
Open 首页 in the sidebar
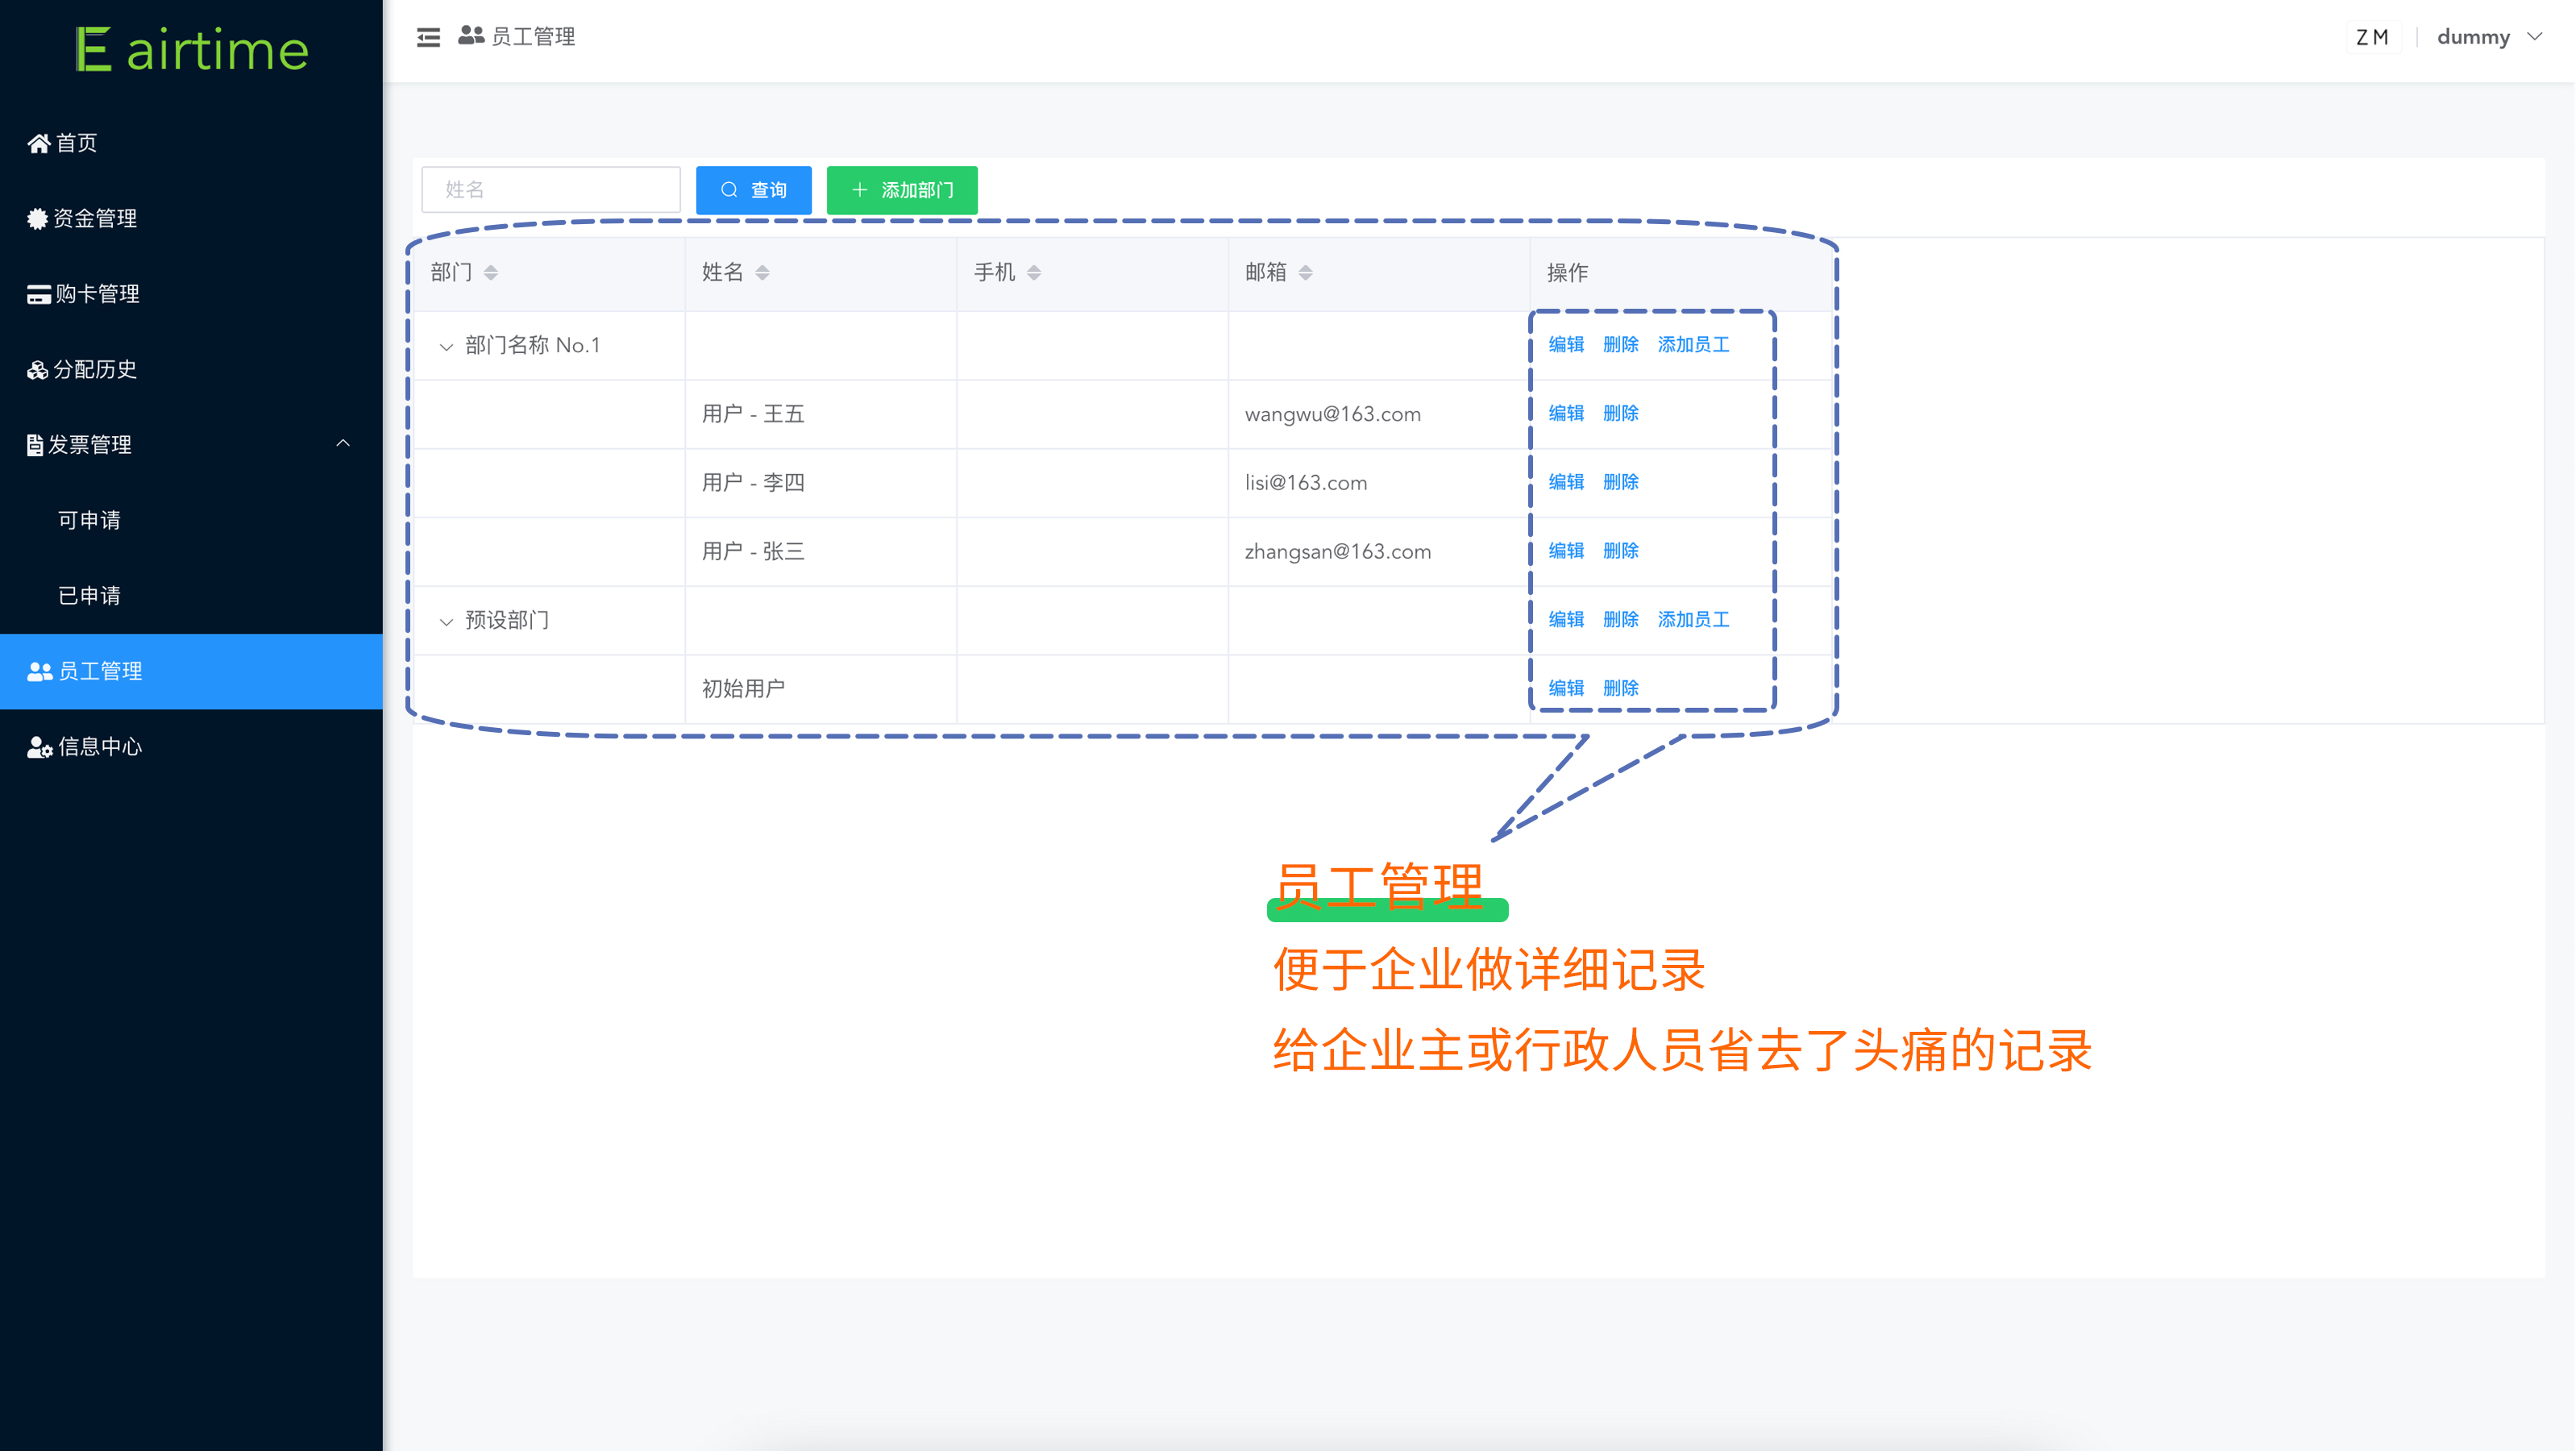tap(191, 144)
